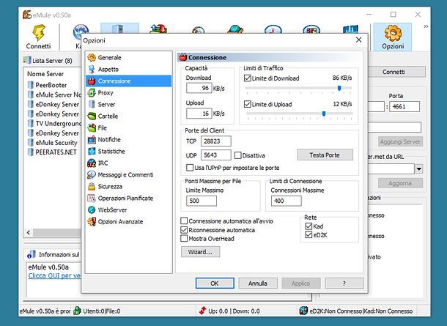Image resolution: width=447 pixels, height=326 pixels.
Task: Click the Upload capacity field
Action: (x=199, y=114)
